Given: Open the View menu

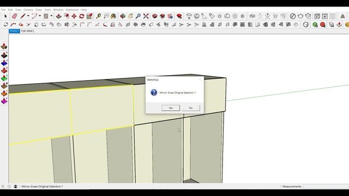Looking at the screenshot, I should click(x=18, y=10).
